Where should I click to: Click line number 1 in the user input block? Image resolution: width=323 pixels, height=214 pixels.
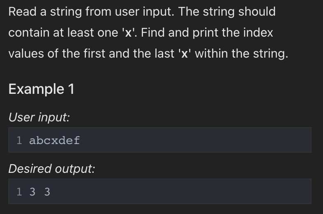(19, 140)
